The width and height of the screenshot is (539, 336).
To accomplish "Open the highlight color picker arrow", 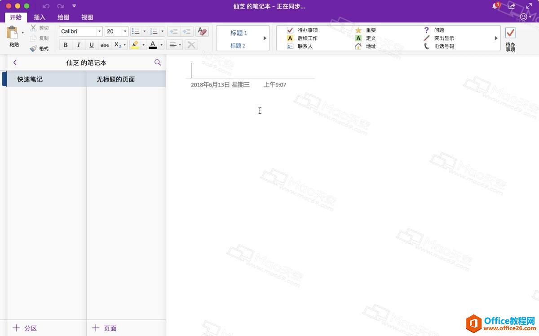I will click(x=143, y=45).
